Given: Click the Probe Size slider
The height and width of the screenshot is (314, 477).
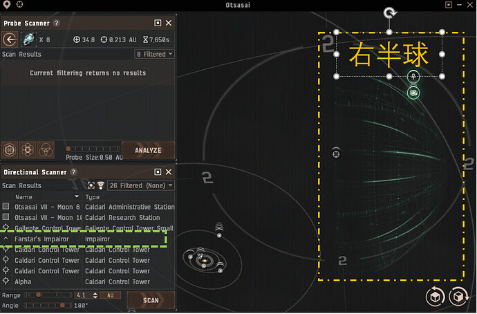Looking at the screenshot, I should 93,149.
